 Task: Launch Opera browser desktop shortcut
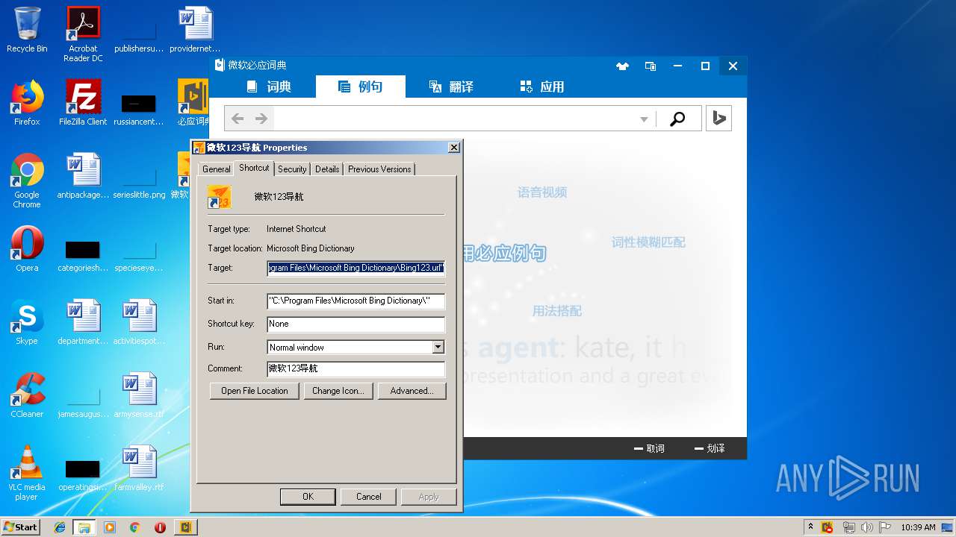point(27,249)
